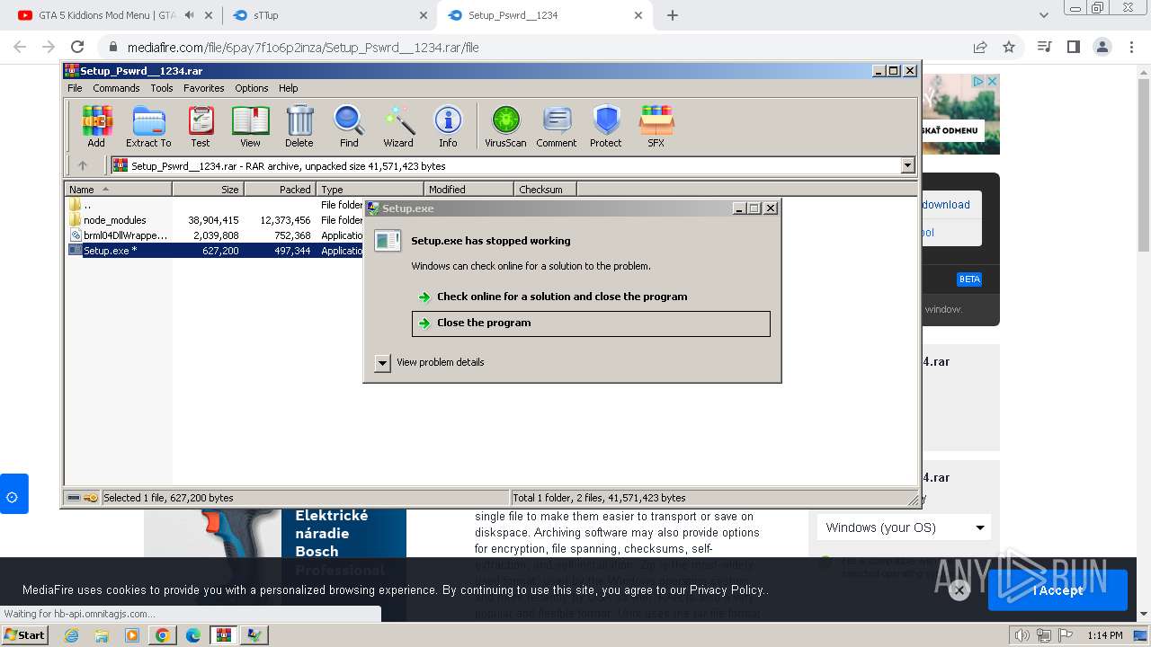
Task: Click the Start button
Action: click(x=25, y=635)
